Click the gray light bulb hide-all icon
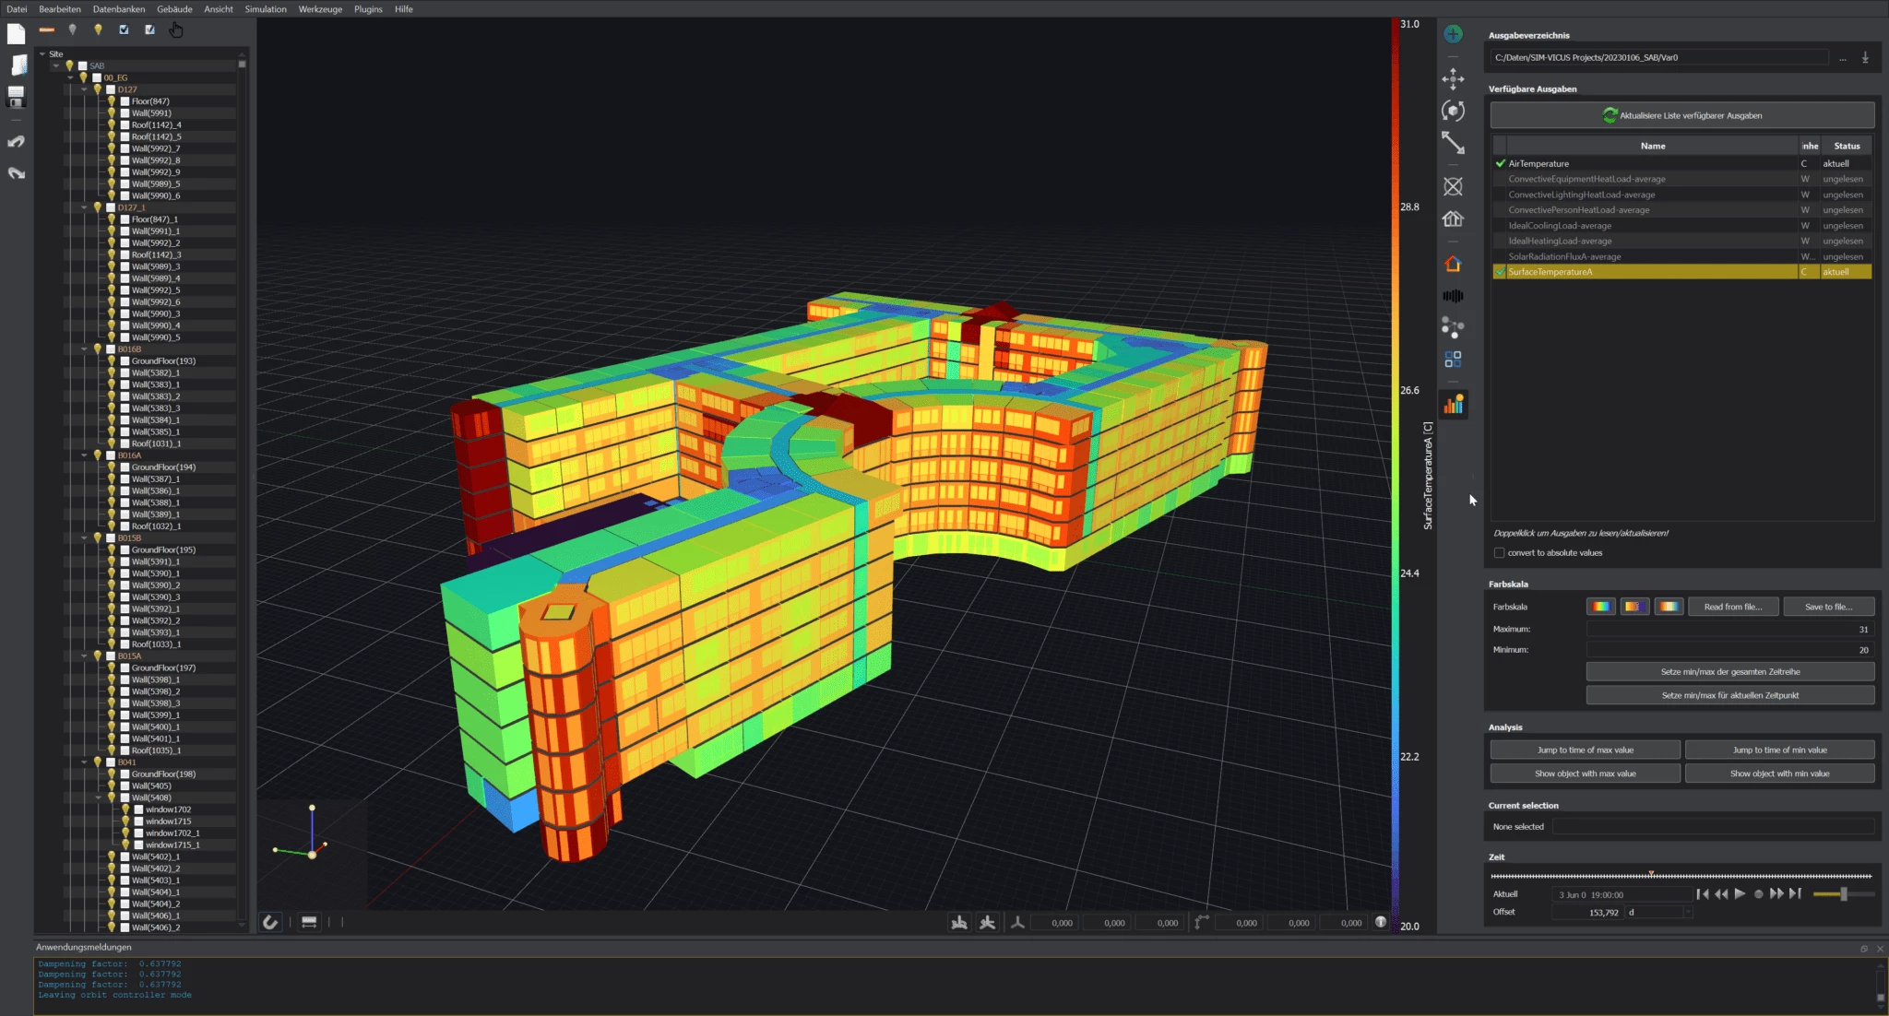Image resolution: width=1889 pixels, height=1016 pixels. [72, 30]
